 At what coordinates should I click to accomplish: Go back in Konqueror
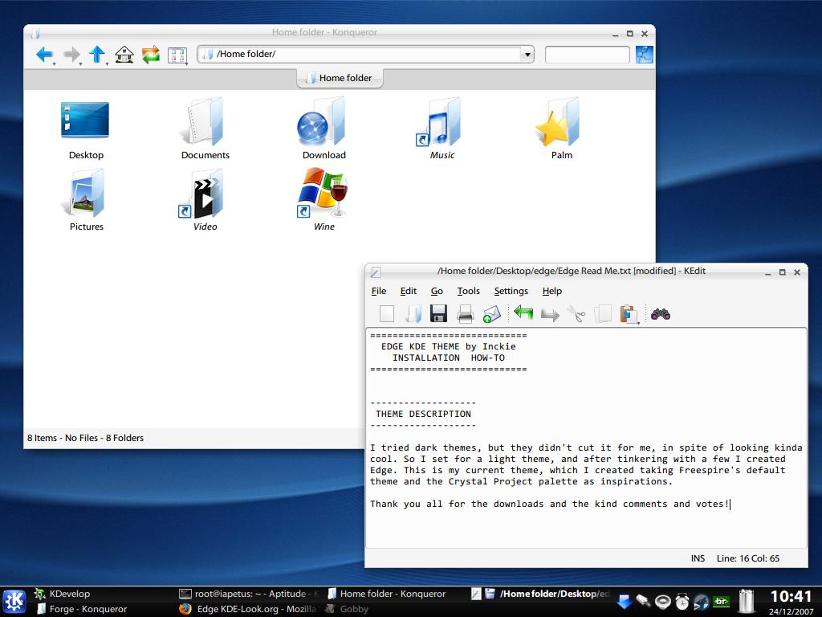point(44,54)
